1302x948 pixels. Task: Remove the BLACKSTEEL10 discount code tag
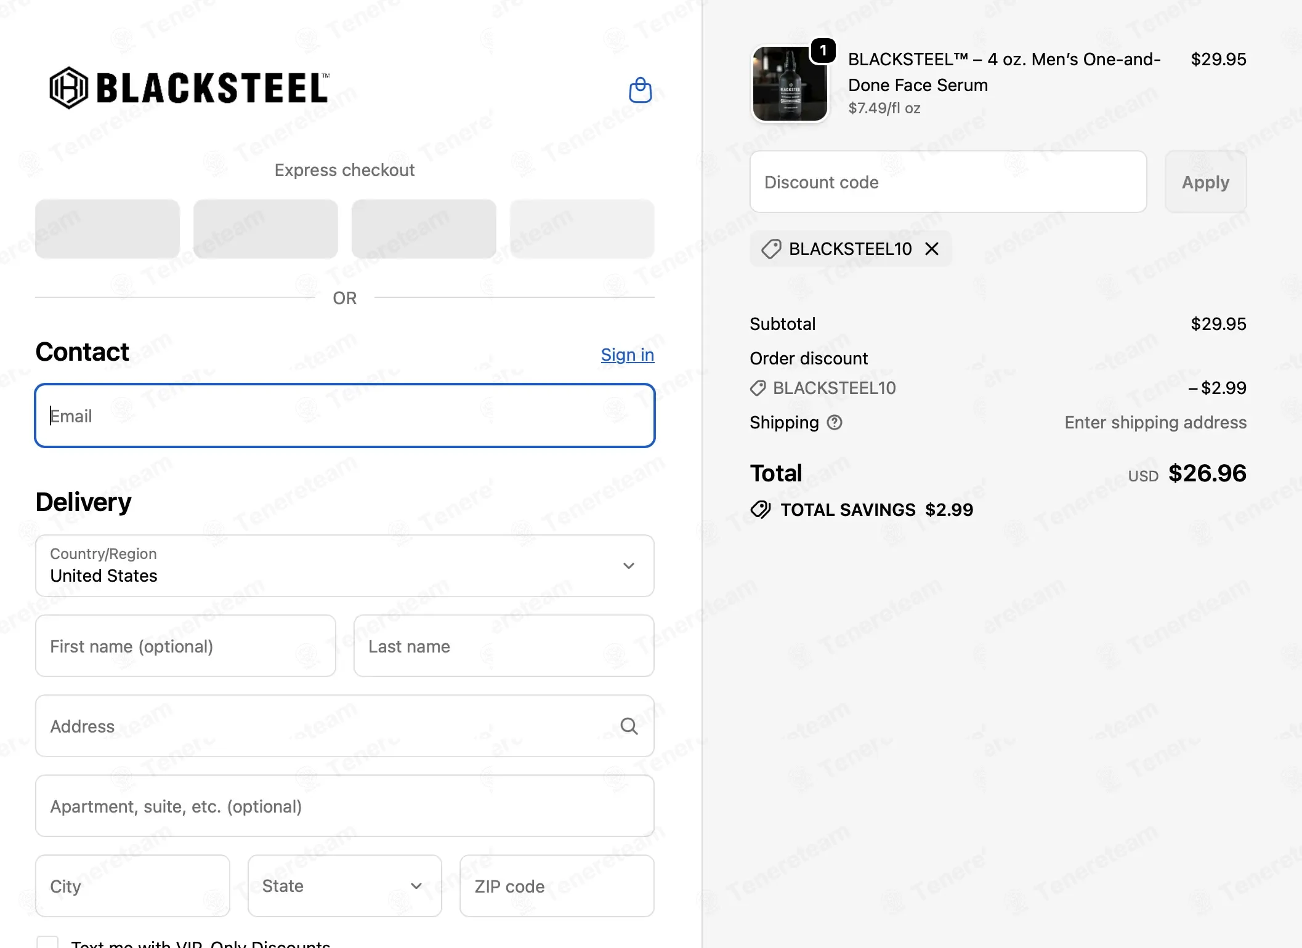(x=932, y=249)
